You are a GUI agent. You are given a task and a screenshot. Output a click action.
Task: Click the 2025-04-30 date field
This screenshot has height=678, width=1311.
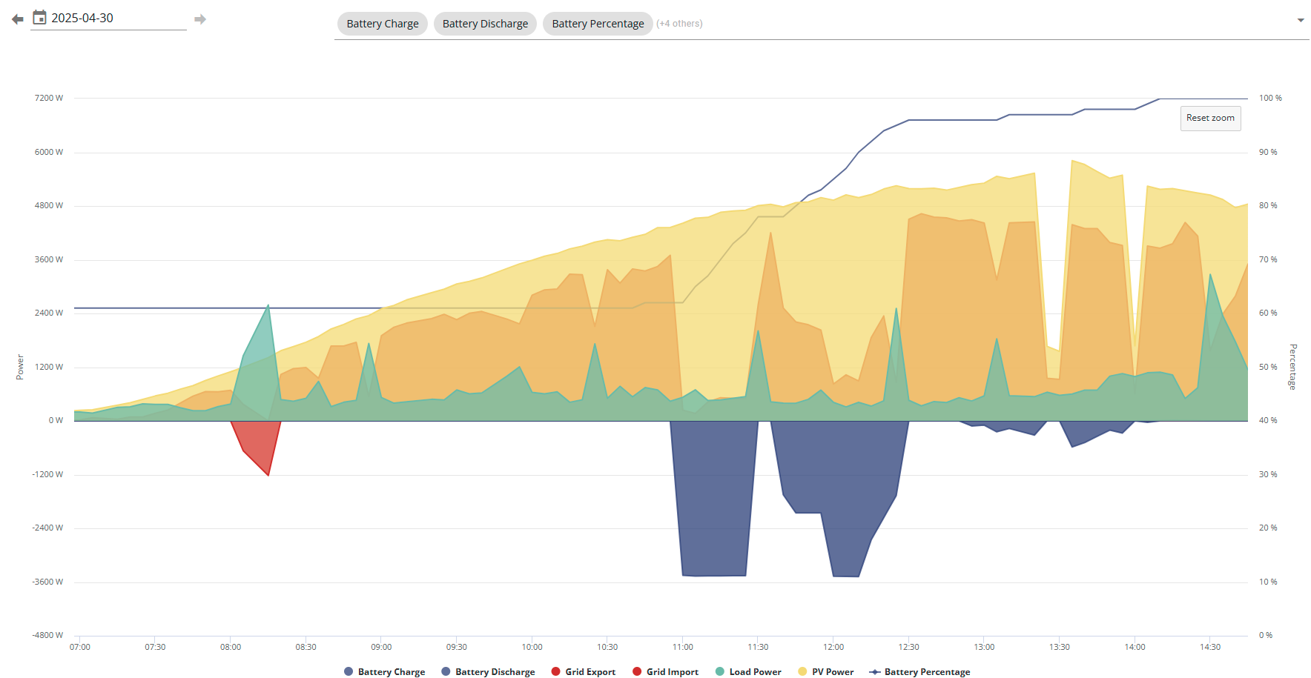point(117,19)
